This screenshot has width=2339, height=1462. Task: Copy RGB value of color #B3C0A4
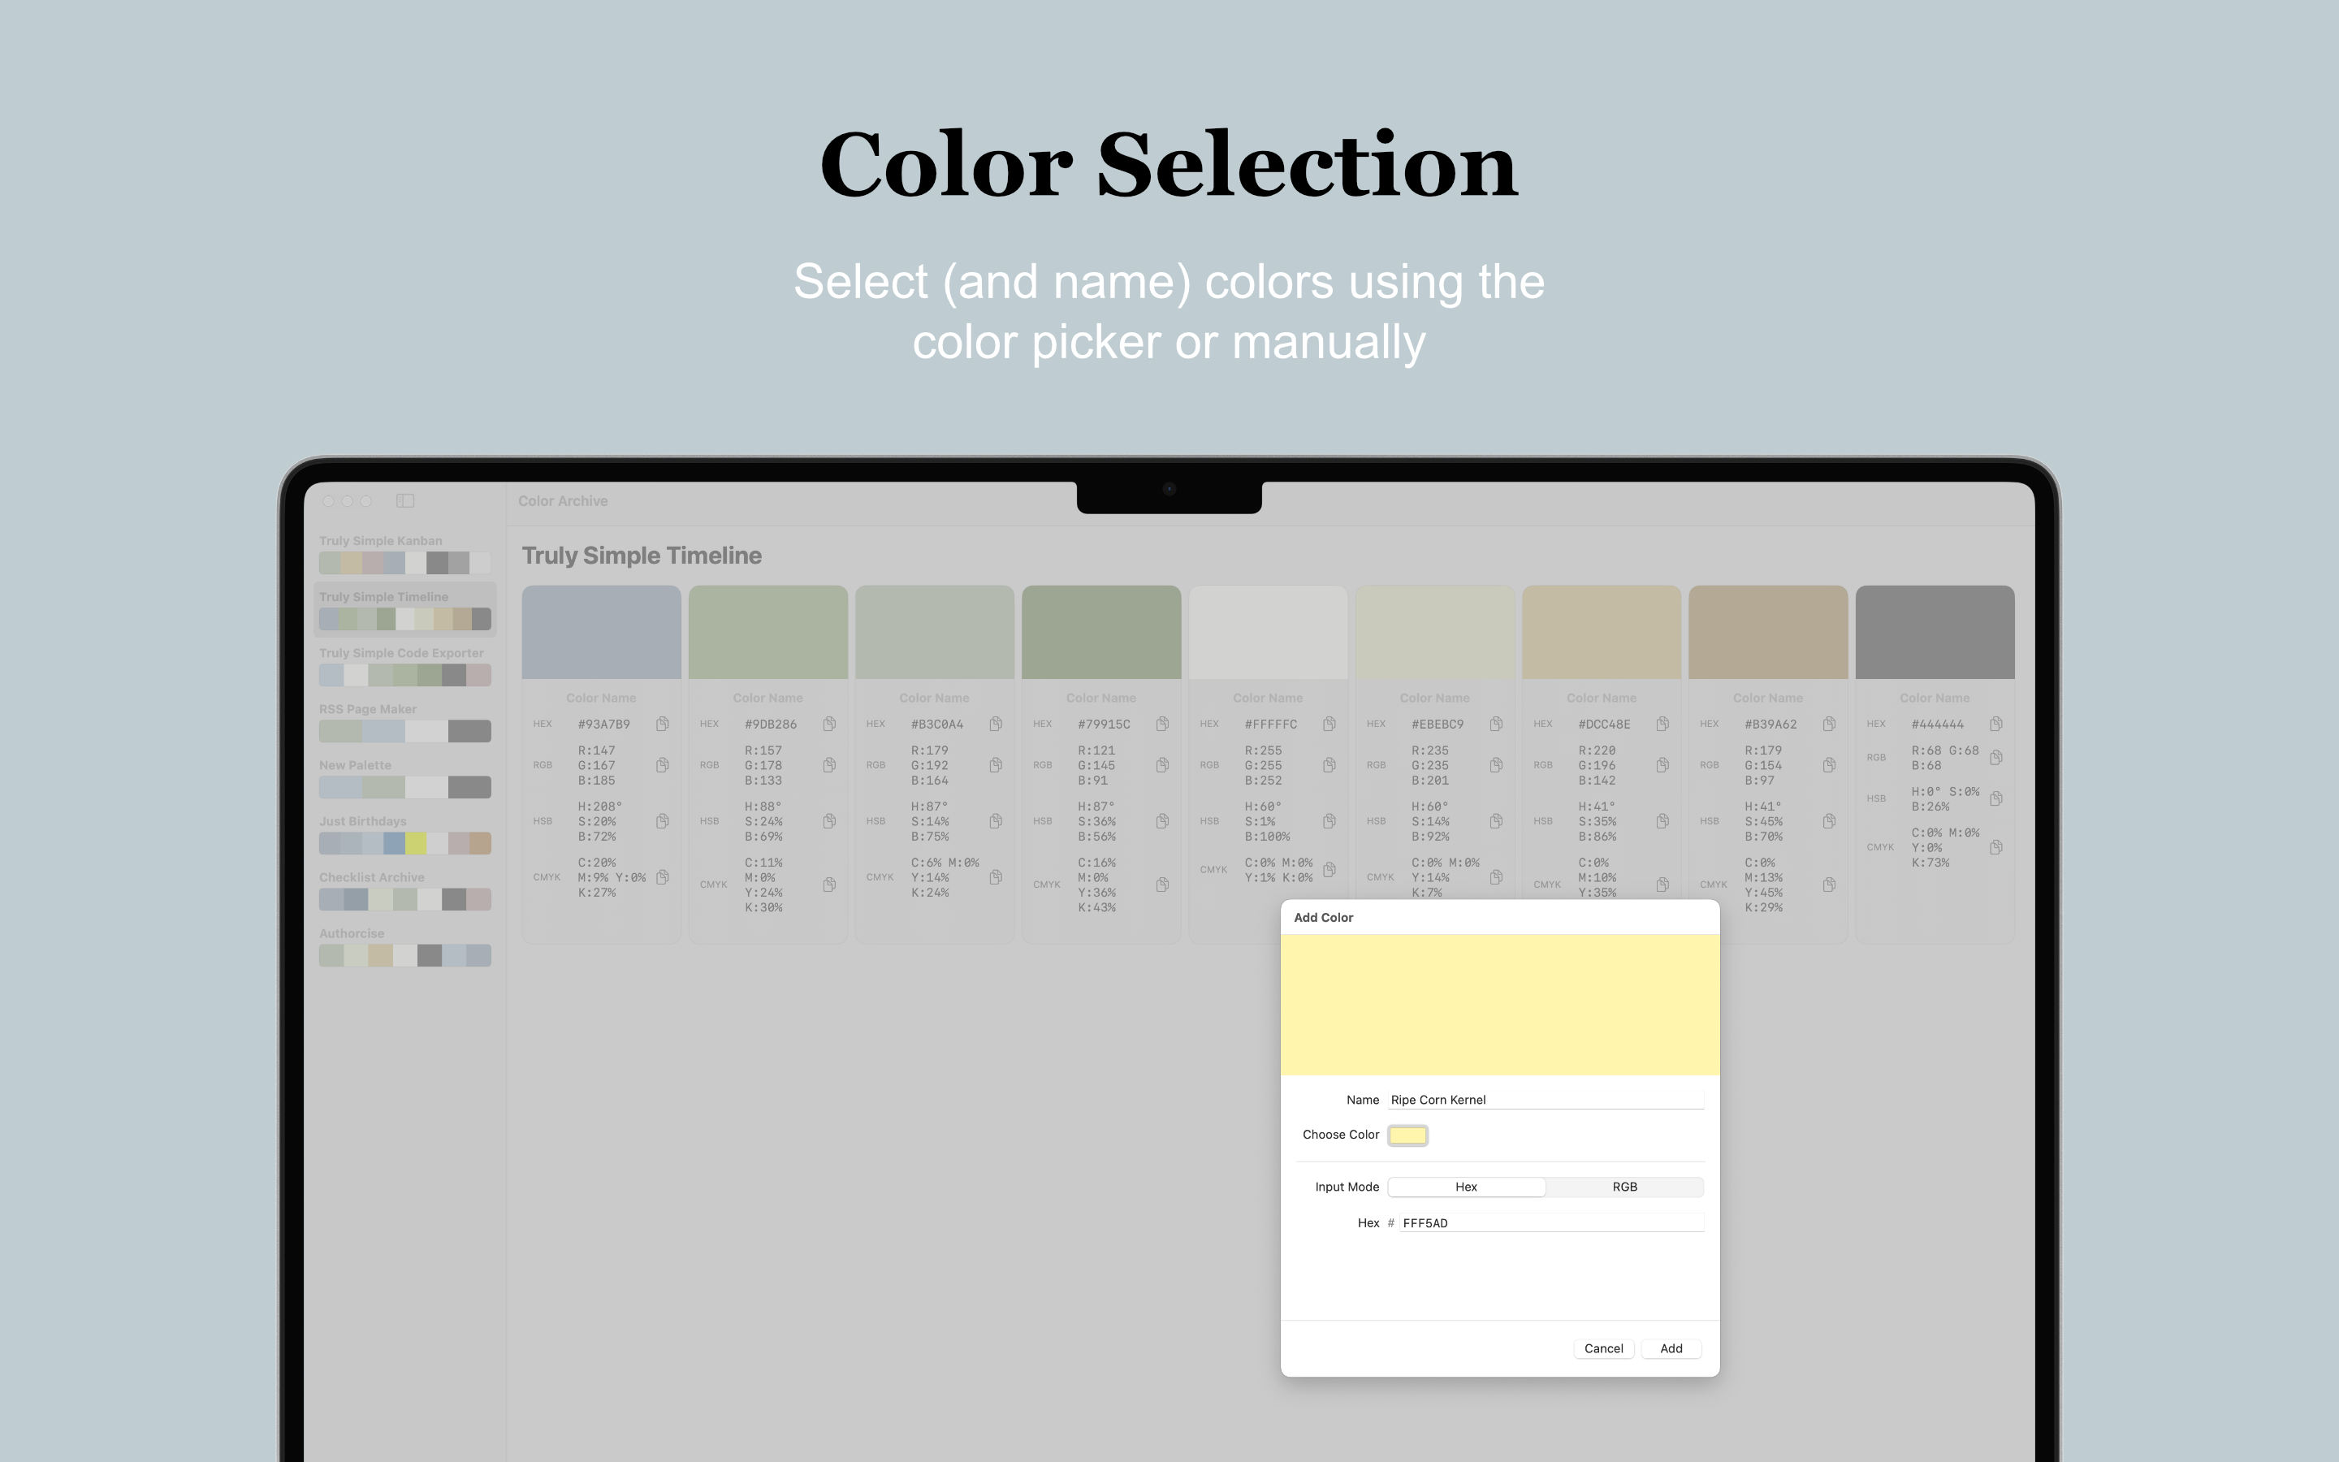996,765
